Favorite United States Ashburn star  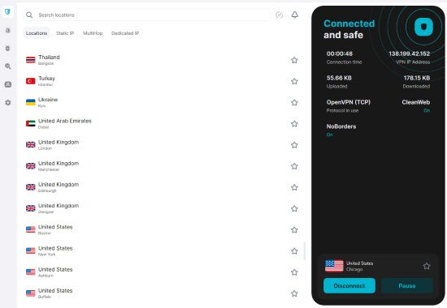[294, 272]
